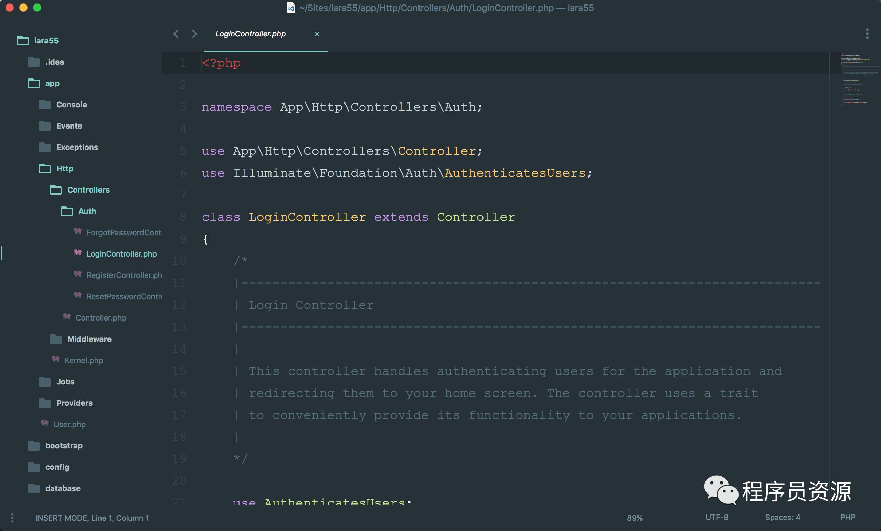881x531 pixels.
Task: Expand the Providers folder icon
Action: click(45, 403)
